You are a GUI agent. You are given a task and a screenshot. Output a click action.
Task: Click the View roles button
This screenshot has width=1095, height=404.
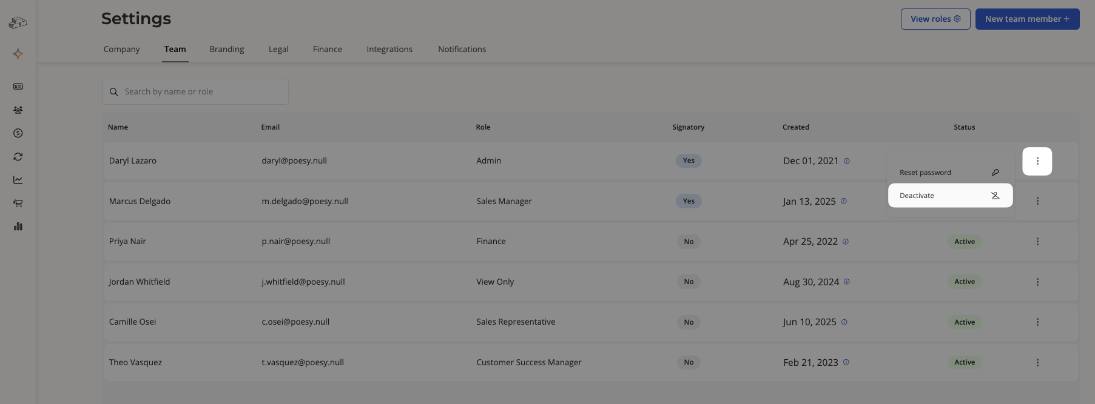pyautogui.click(x=935, y=19)
